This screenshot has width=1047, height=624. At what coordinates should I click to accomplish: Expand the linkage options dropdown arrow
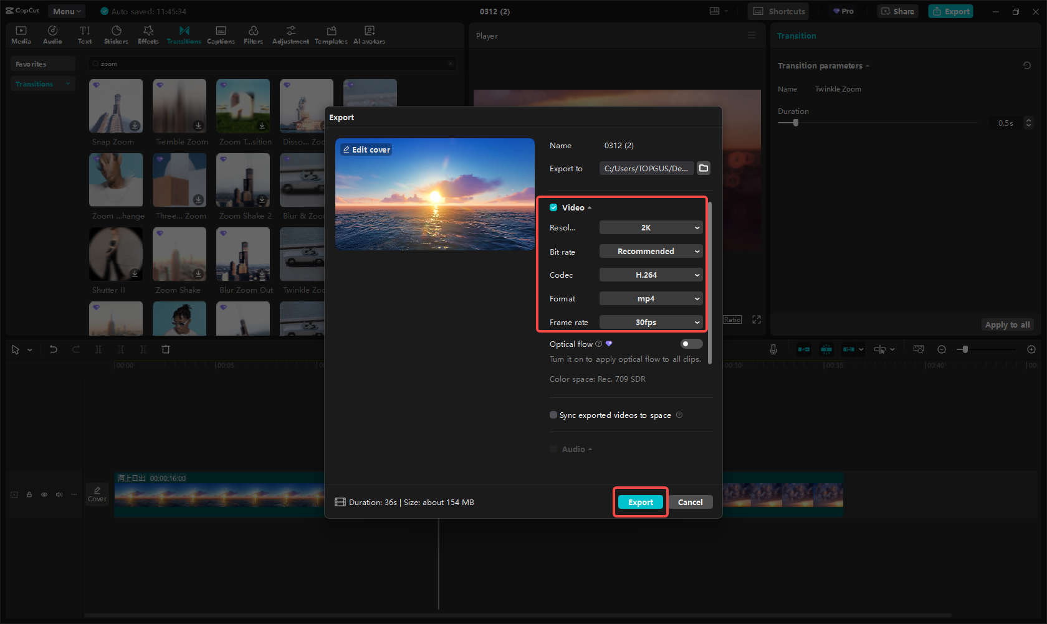(x=861, y=349)
